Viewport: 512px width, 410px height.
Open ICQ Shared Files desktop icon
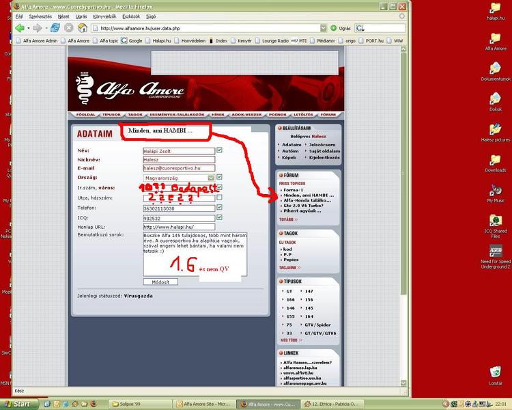(496, 226)
